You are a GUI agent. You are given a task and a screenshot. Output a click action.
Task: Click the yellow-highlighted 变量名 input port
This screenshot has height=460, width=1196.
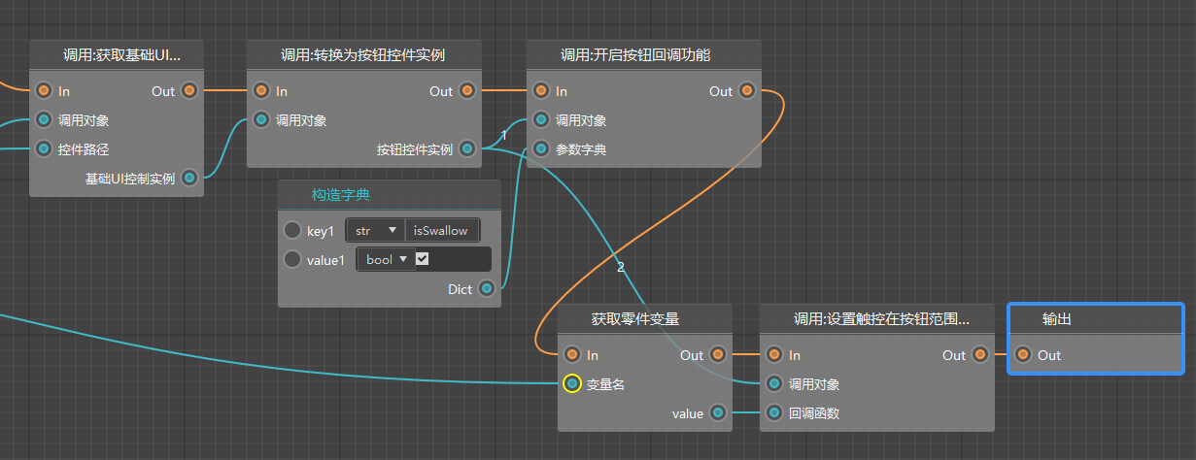pos(572,384)
